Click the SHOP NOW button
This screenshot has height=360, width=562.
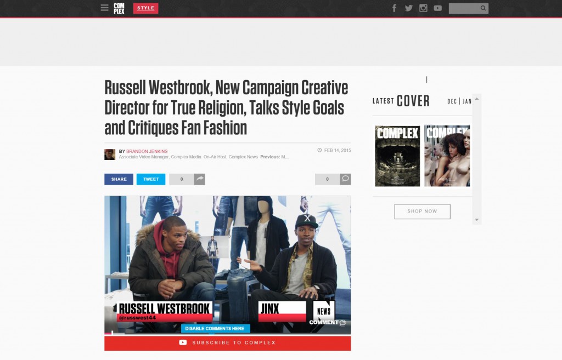422,212
